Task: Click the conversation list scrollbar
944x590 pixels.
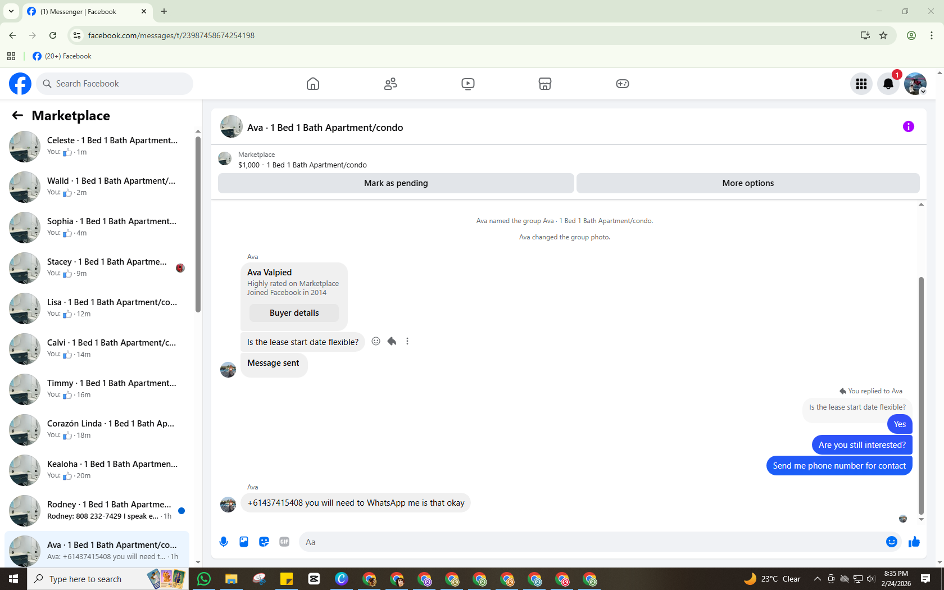Action: click(198, 225)
